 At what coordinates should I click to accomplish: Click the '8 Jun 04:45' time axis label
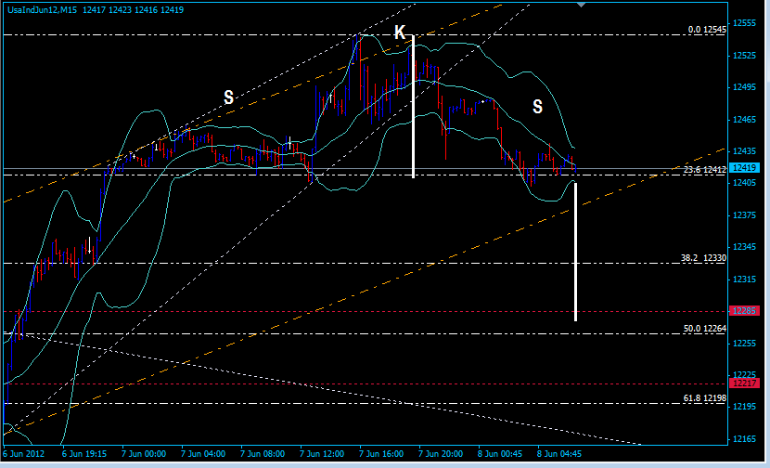tap(559, 454)
